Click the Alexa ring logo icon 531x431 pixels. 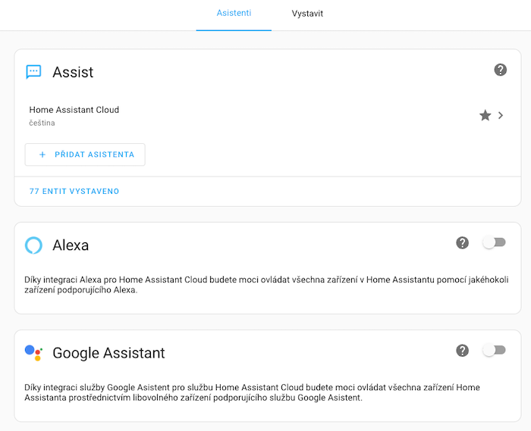33,245
